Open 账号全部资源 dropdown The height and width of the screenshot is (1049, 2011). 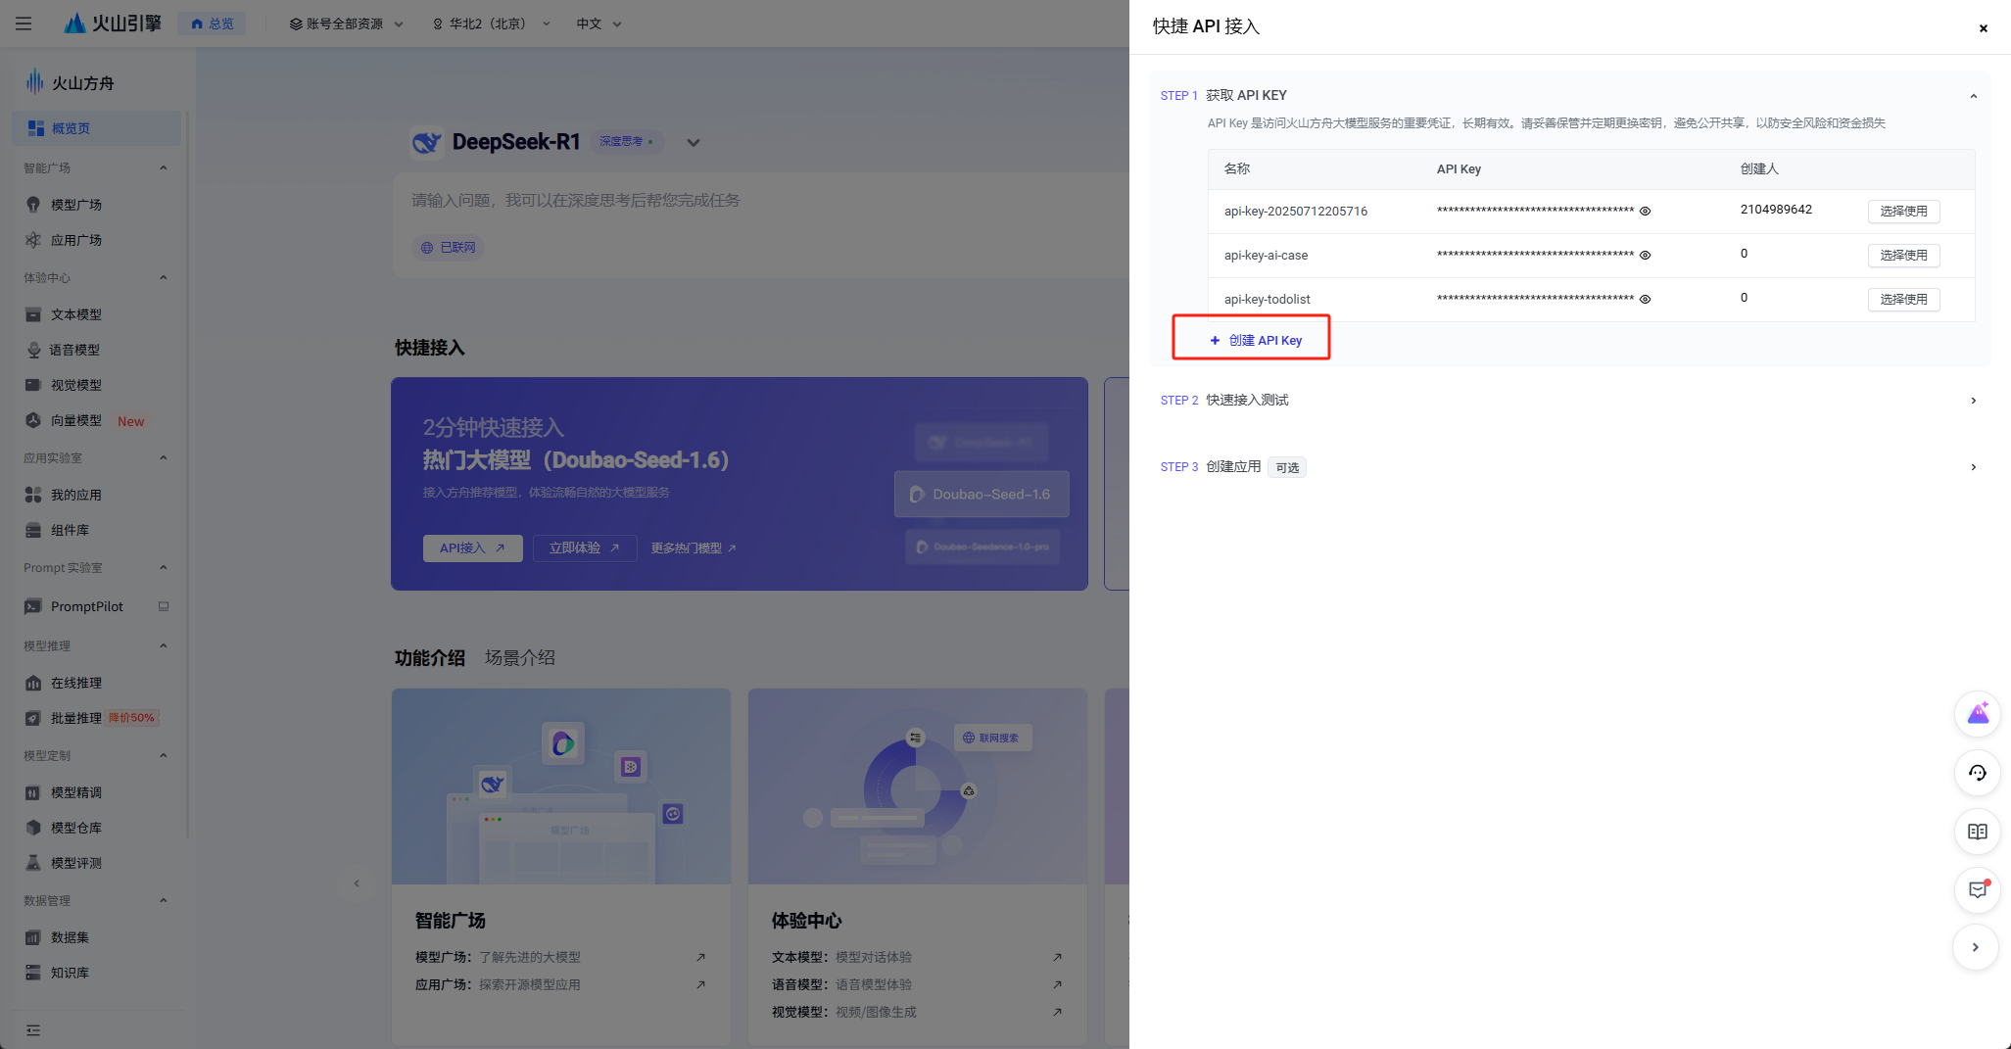(x=346, y=24)
